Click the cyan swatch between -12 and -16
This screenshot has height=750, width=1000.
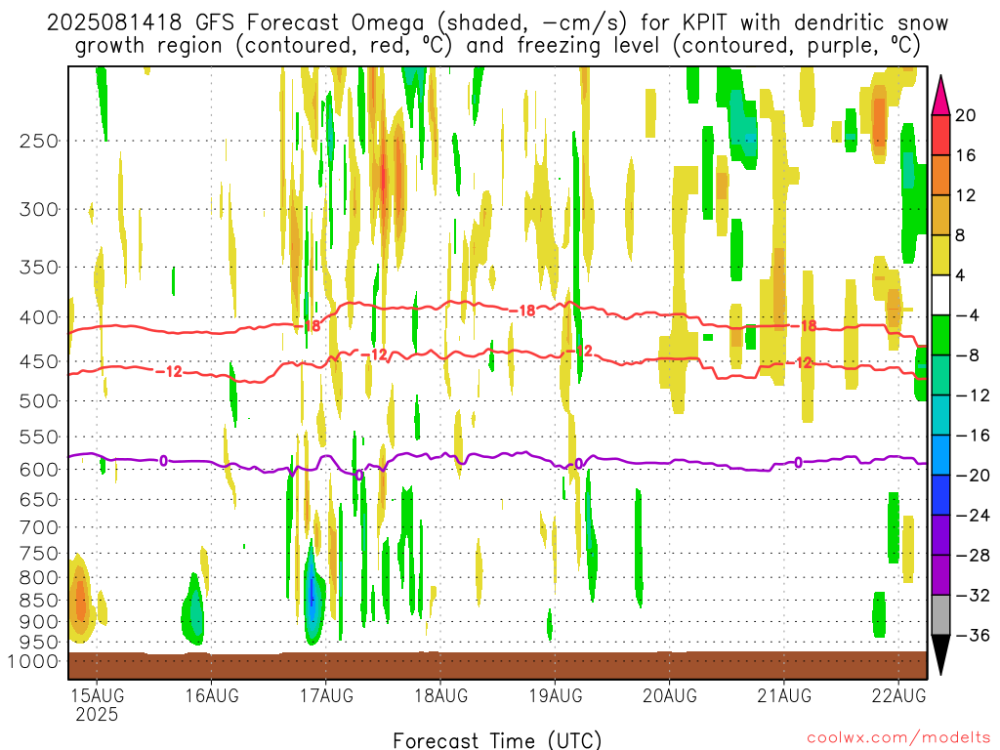940,415
